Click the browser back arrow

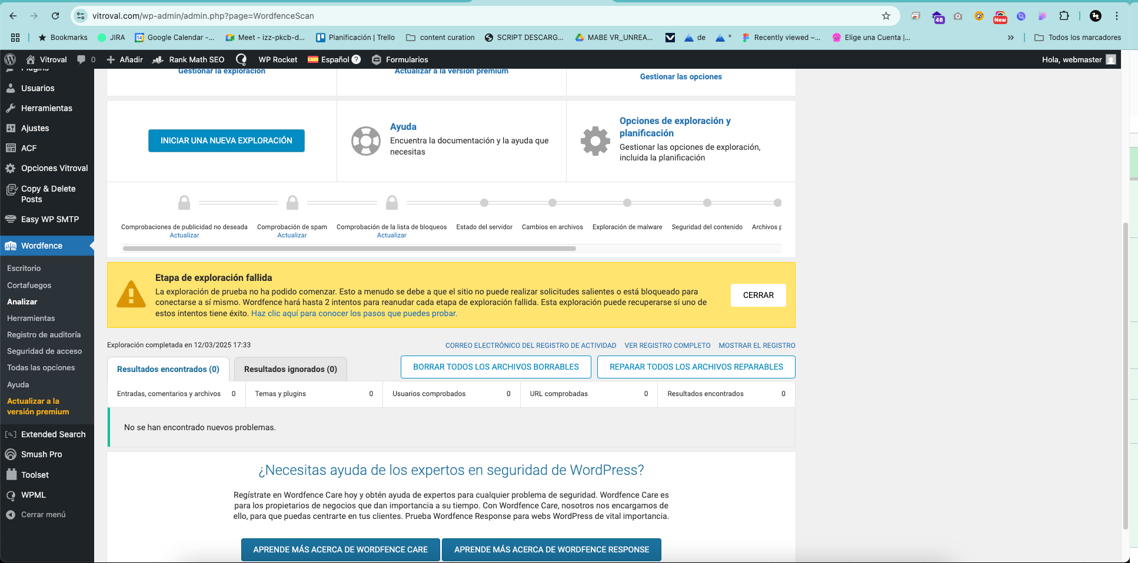coord(13,16)
